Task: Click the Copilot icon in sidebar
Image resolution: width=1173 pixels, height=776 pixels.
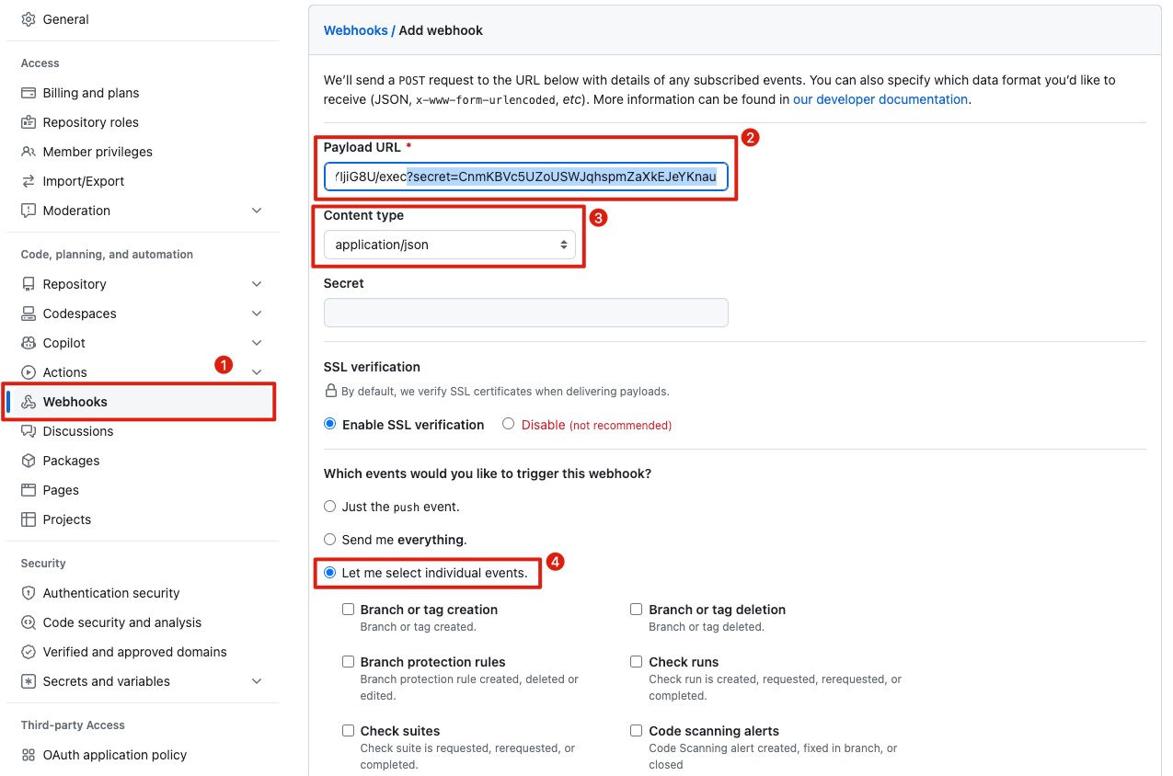Action: click(x=28, y=343)
